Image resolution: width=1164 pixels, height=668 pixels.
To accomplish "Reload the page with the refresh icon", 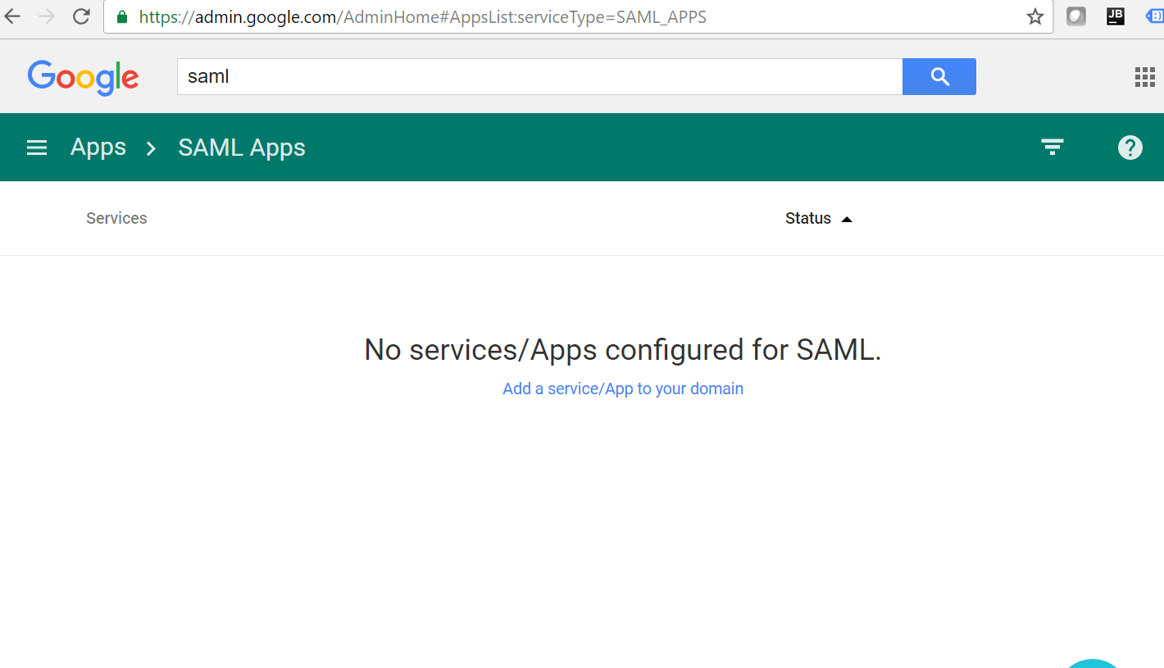I will [x=80, y=16].
